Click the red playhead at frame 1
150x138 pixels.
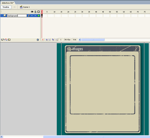click(x=42, y=12)
